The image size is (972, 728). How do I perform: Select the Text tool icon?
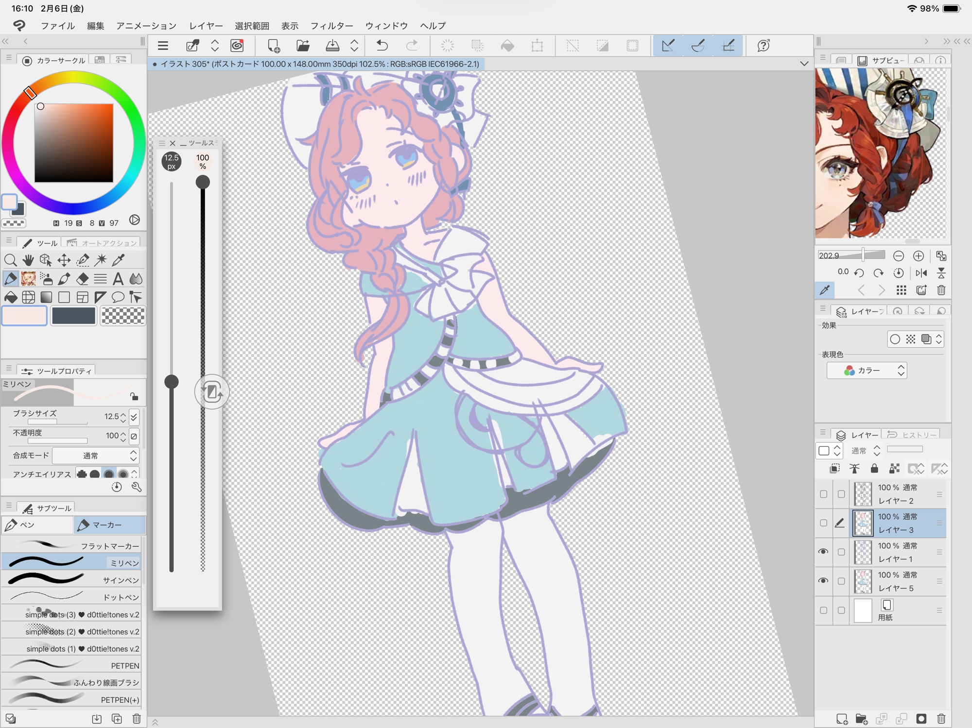coord(118,279)
